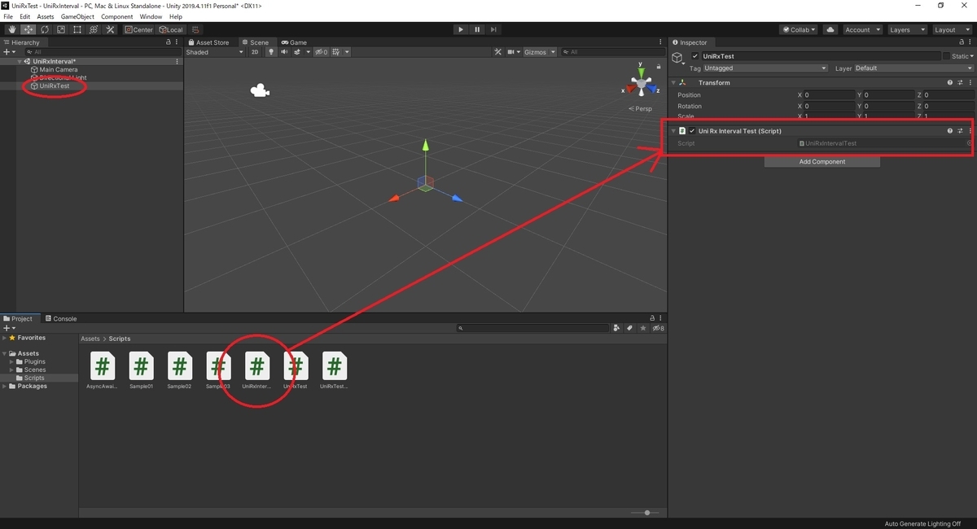Select Sample01 script asset

coord(141,371)
